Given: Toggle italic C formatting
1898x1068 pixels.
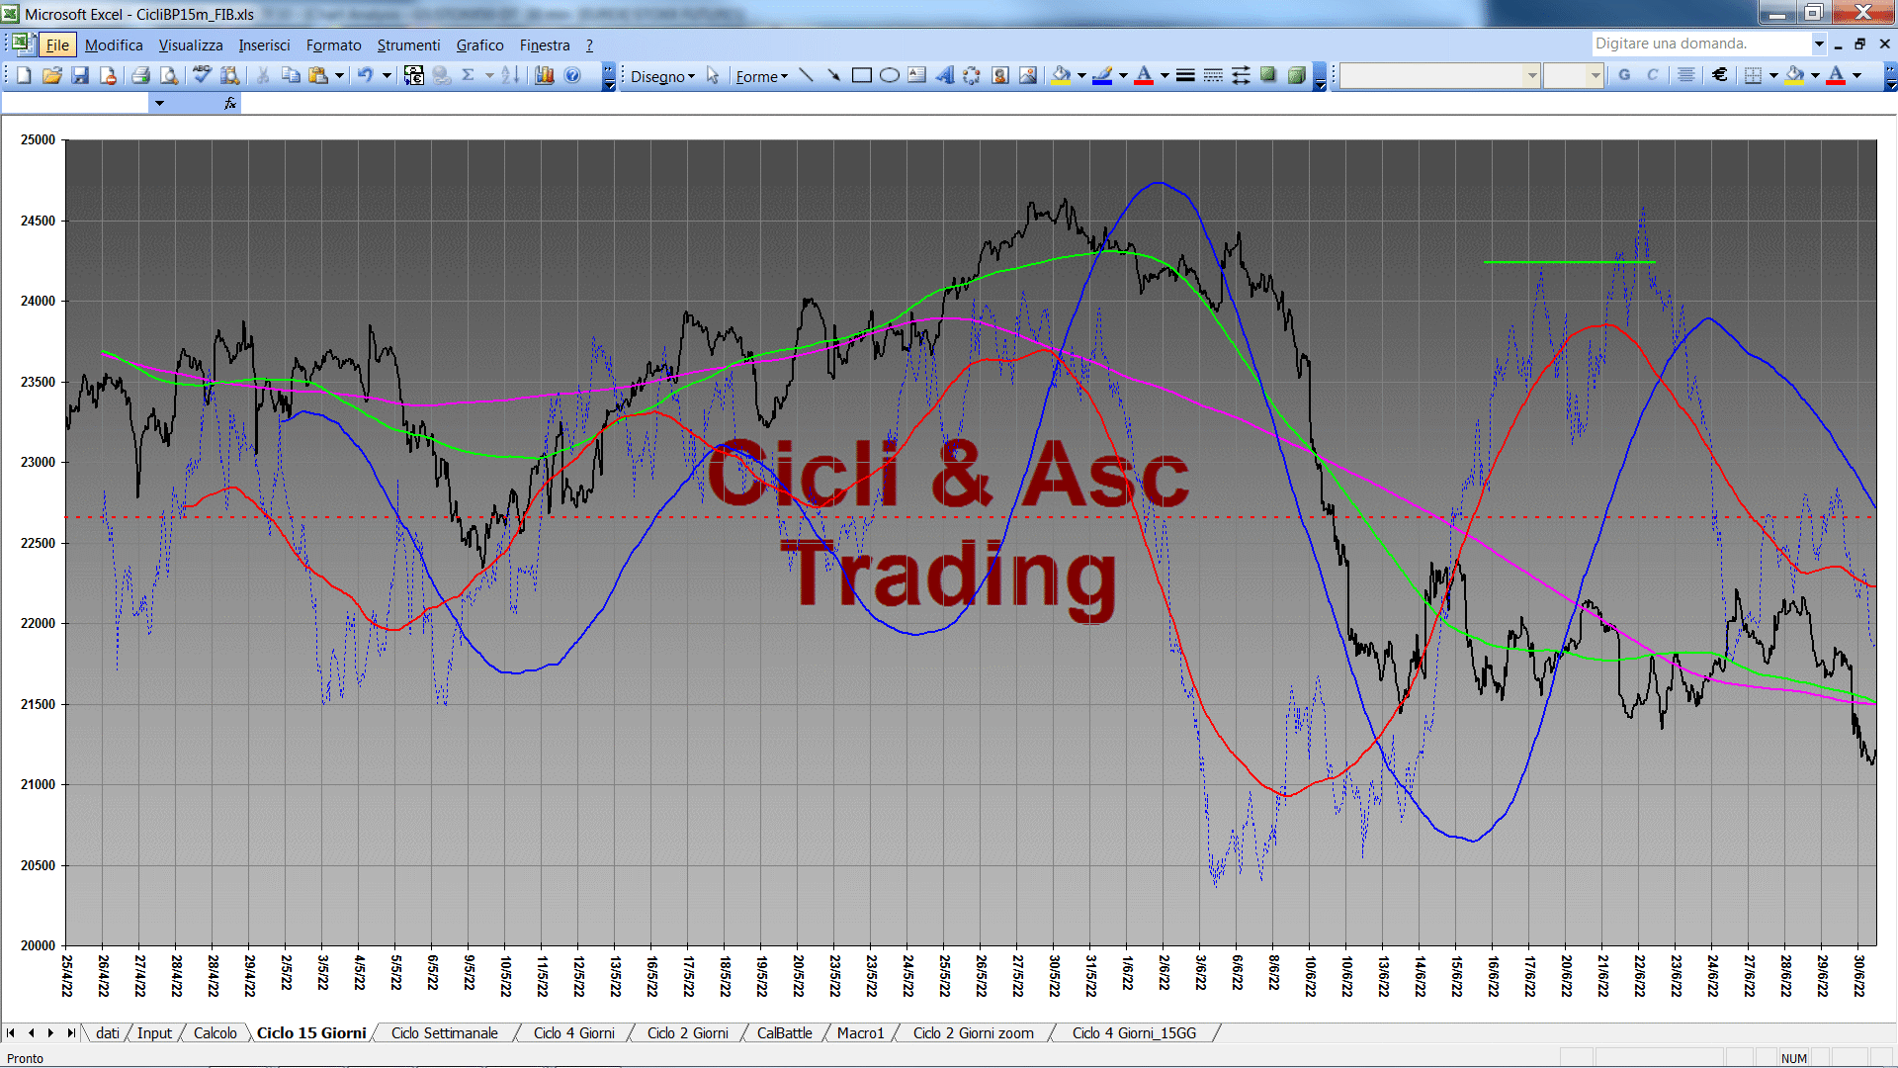Looking at the screenshot, I should [x=1652, y=75].
